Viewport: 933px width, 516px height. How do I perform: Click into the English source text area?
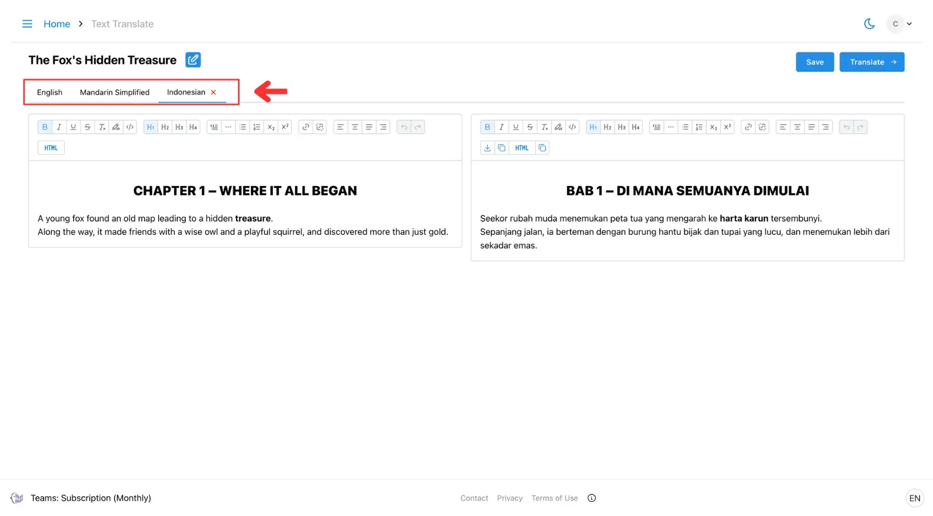[245, 204]
